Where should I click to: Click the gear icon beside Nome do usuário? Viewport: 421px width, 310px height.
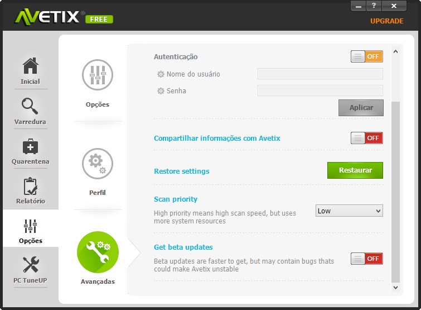tap(161, 74)
